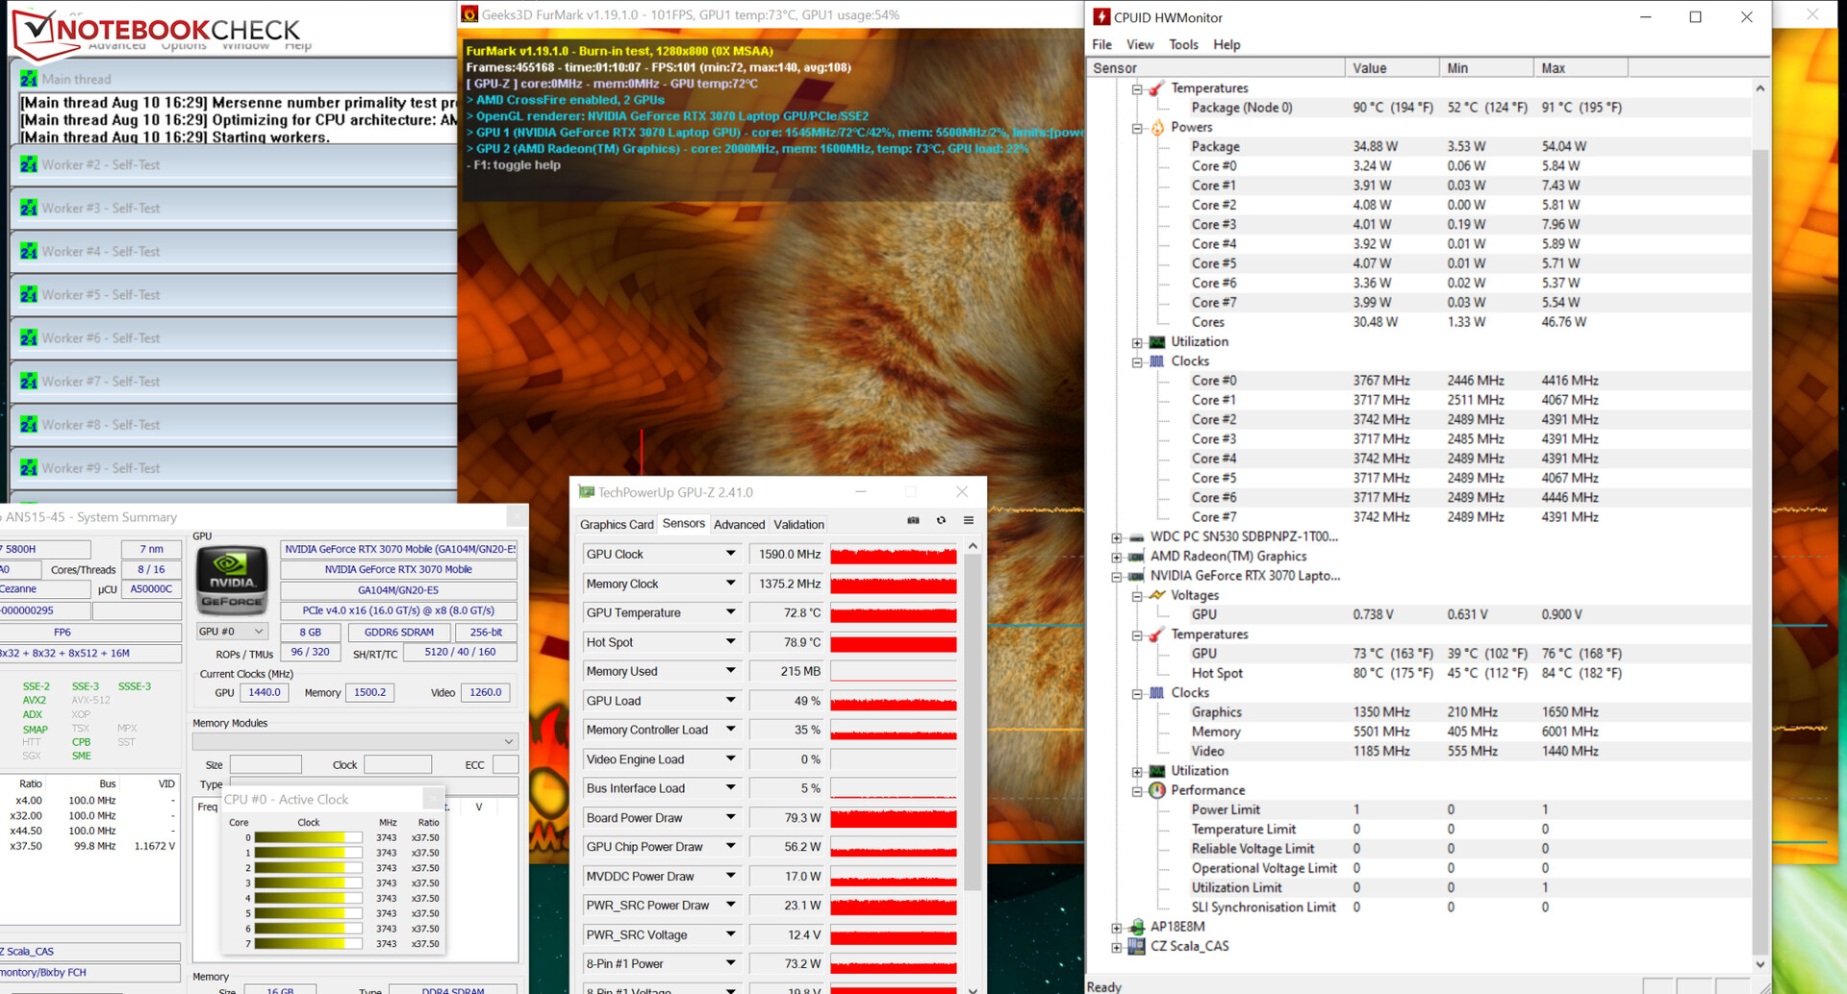Expand the CZ Scala_CAS node in HWMonitor
Viewport: 1847px width, 994px height.
click(1116, 947)
